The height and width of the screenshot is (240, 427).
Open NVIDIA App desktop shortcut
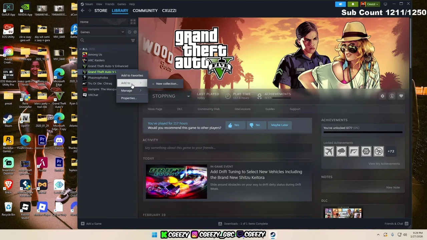(25, 9)
